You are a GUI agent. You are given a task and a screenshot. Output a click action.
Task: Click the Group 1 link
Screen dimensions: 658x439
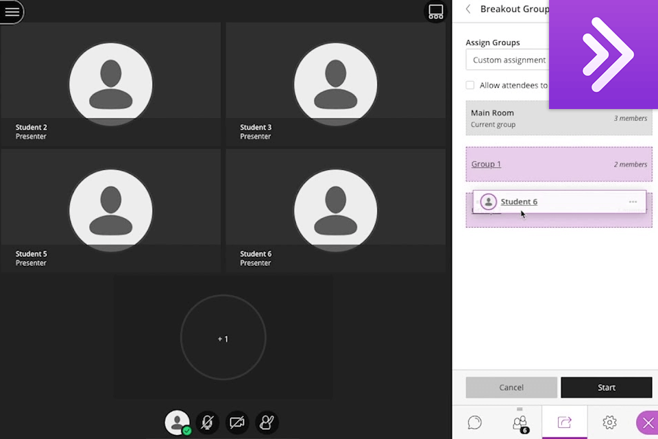click(x=486, y=164)
